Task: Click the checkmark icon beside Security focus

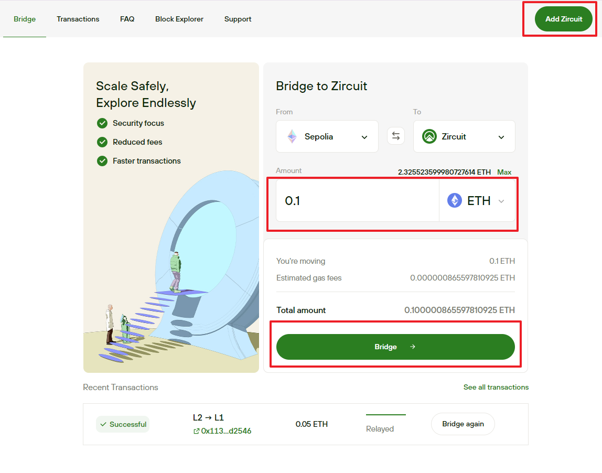Action: click(102, 123)
